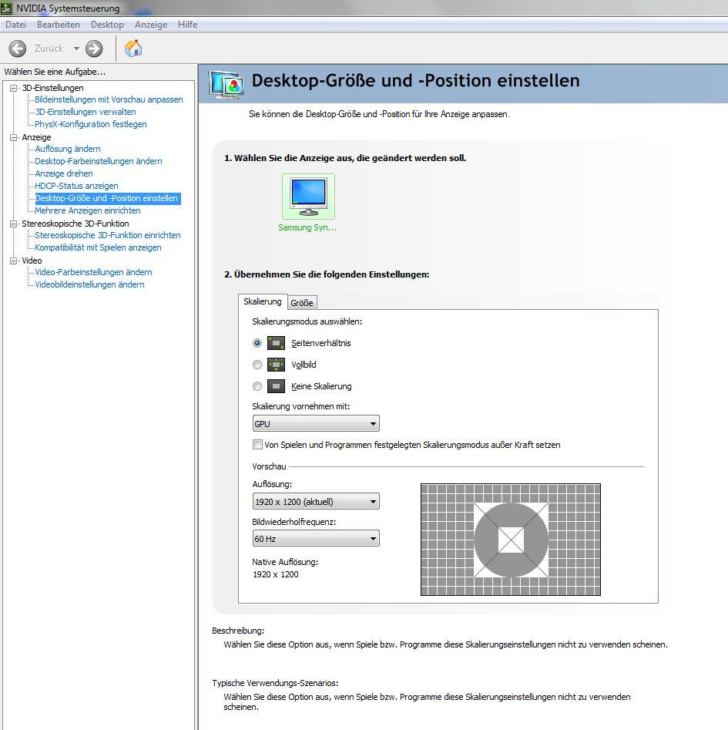Select Desktop-Größe und -Position einstellen item
Viewport: 728px width, 730px height.
pos(106,198)
